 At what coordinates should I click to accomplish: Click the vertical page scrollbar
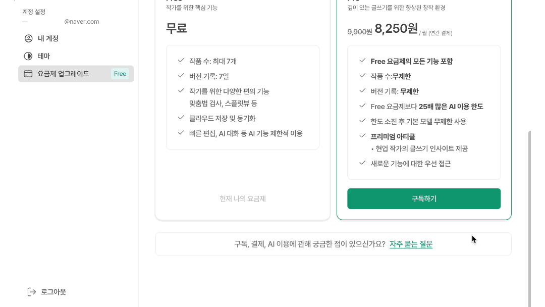point(529,219)
